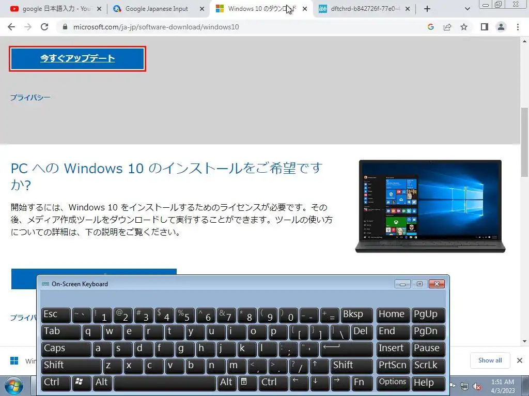This screenshot has width=529, height=396.
Task: Toggle Caps key on On-Screen Keyboard
Action: pyautogui.click(x=67, y=349)
